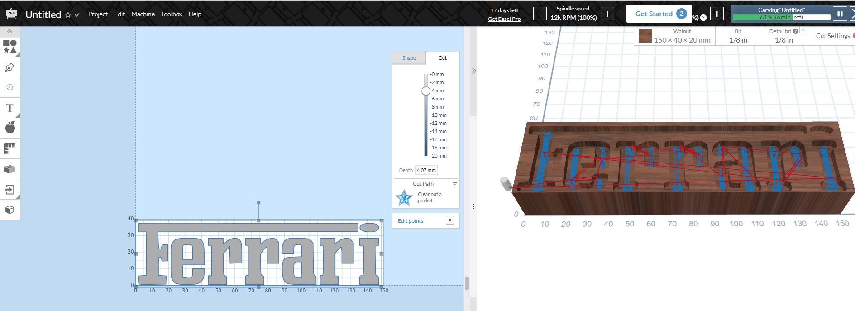Screen dimensions: 855x311
Task: Open the Icons library (apple icon)
Action: click(10, 127)
